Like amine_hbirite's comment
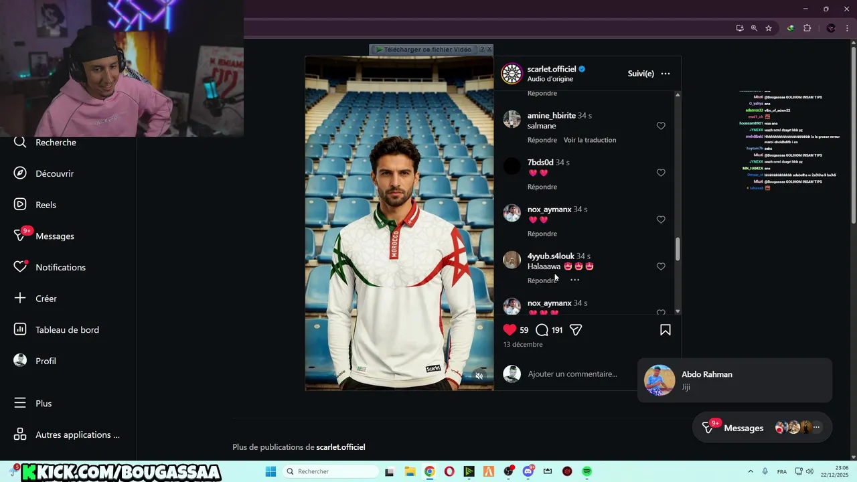This screenshot has height=482, width=857. point(661,126)
